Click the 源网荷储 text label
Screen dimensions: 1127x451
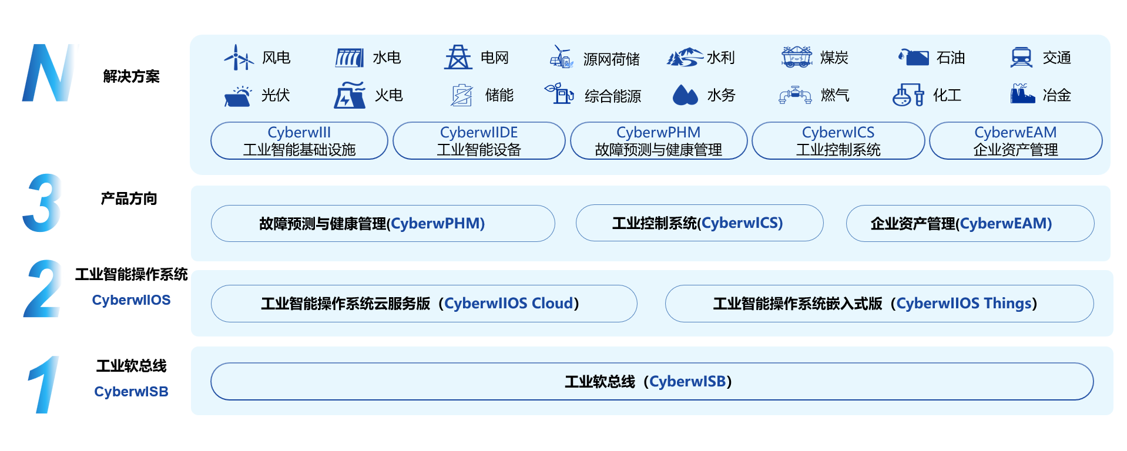(x=612, y=59)
